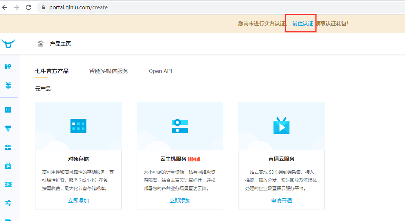Viewport: 405px width, 221px height.
Task: Click the film strip video icon in sidebar
Action: (x=8, y=184)
